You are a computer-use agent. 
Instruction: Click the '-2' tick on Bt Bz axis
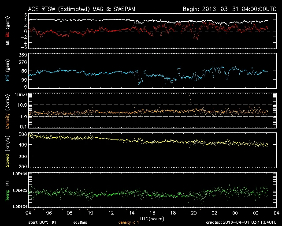[23, 37]
